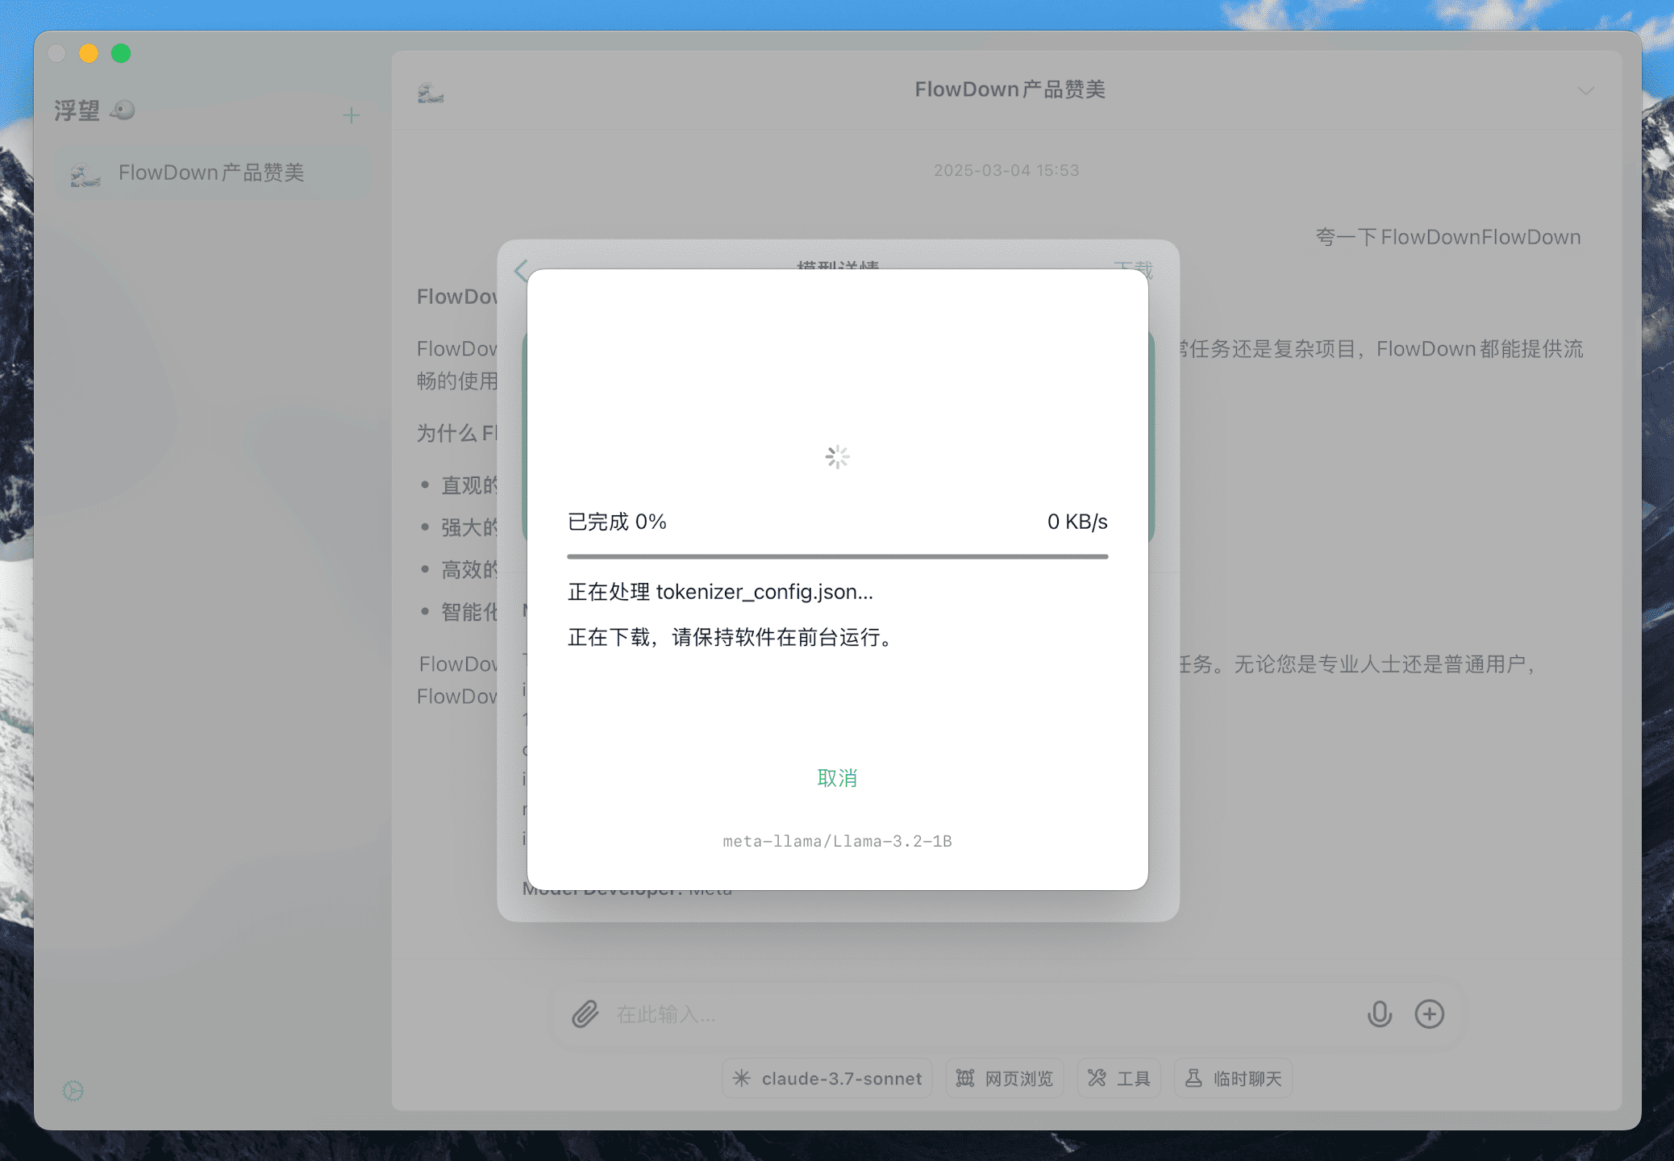Start voice input with the microphone icon
This screenshot has width=1674, height=1161.
pos(1380,1013)
